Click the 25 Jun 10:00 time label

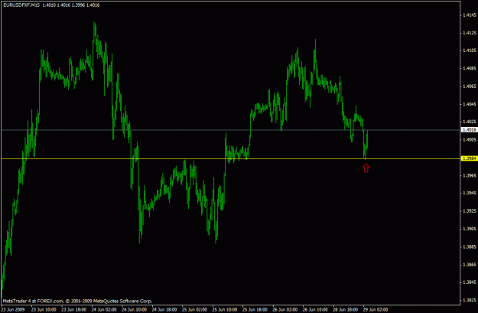225,310
